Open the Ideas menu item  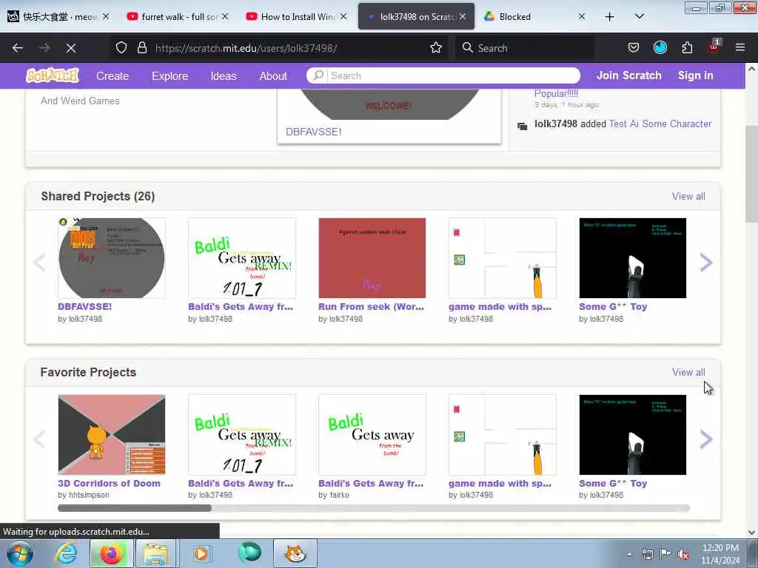click(x=224, y=76)
